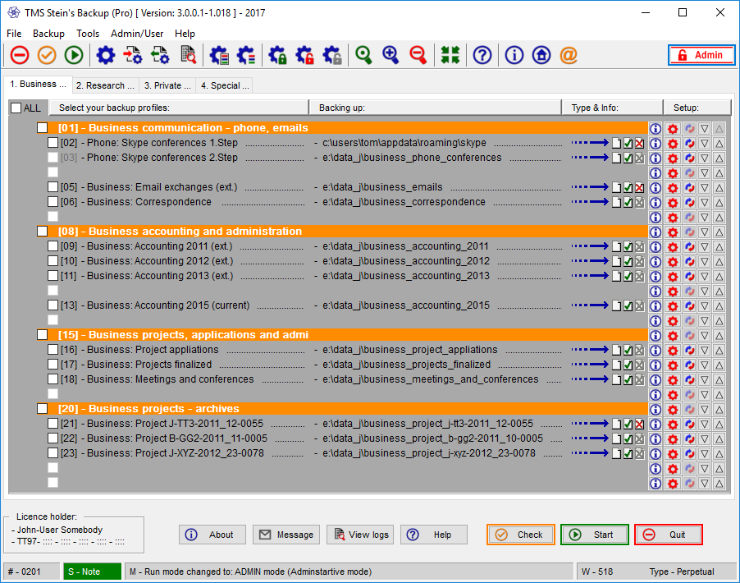The width and height of the screenshot is (740, 583).
Task: Switch to the 2. Research tab
Action: [x=105, y=85]
